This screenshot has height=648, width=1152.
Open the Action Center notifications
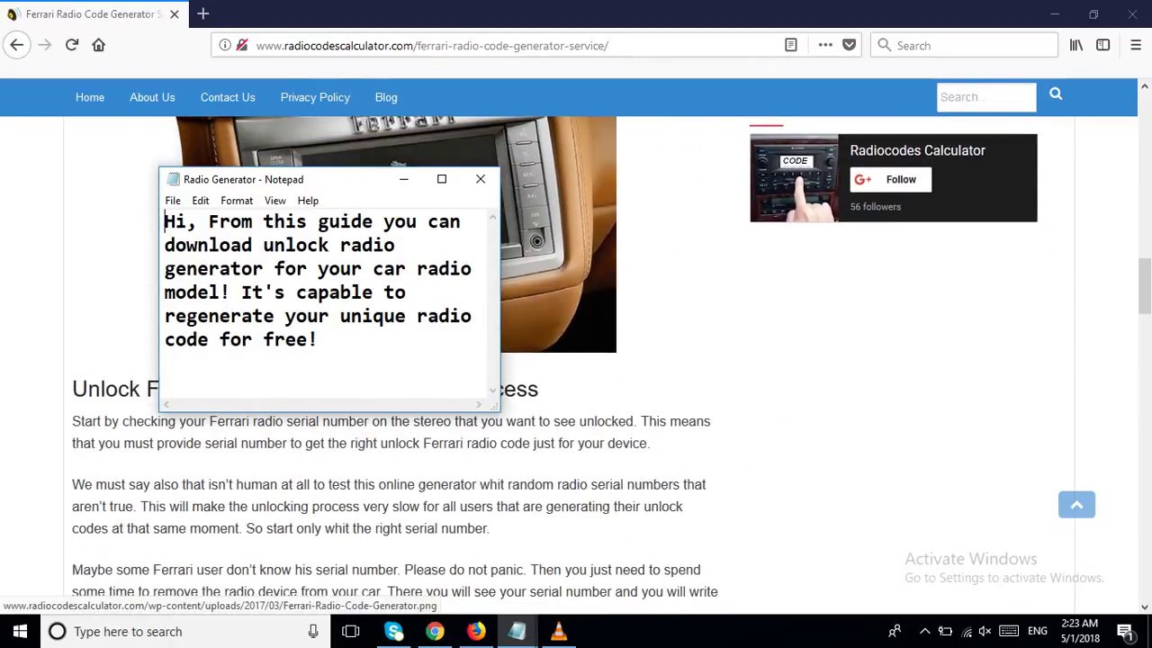(1125, 632)
